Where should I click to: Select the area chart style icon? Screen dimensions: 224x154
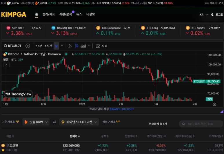tap(83, 46)
